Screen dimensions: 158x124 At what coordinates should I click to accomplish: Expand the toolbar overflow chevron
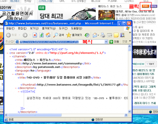(130, 33)
